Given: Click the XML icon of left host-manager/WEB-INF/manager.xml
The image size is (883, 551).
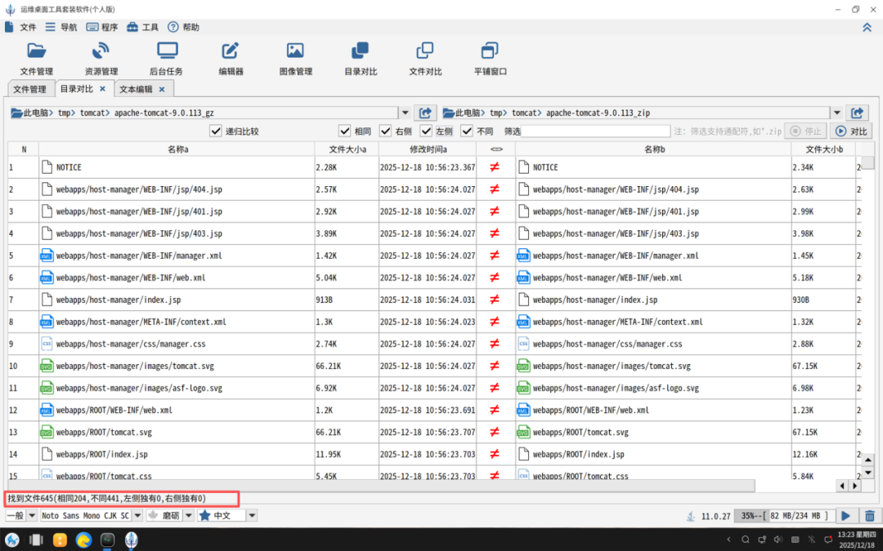Looking at the screenshot, I should [x=47, y=256].
